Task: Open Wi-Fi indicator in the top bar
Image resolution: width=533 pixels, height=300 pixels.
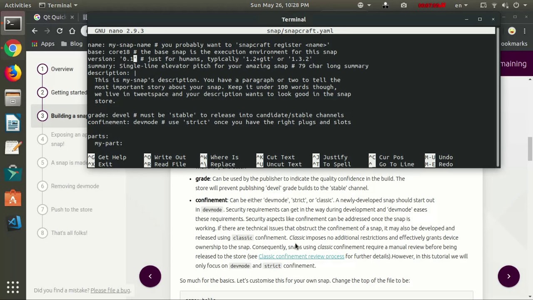Action: pos(494,5)
